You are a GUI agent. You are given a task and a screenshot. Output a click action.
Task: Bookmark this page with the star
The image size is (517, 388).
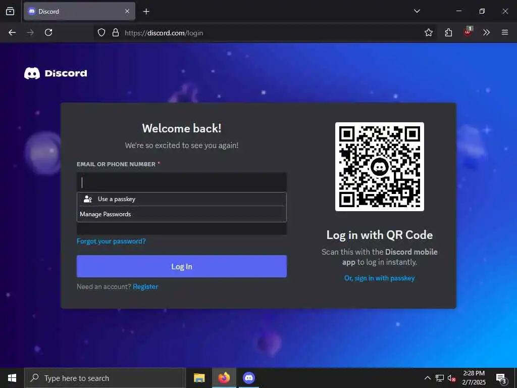(x=428, y=32)
